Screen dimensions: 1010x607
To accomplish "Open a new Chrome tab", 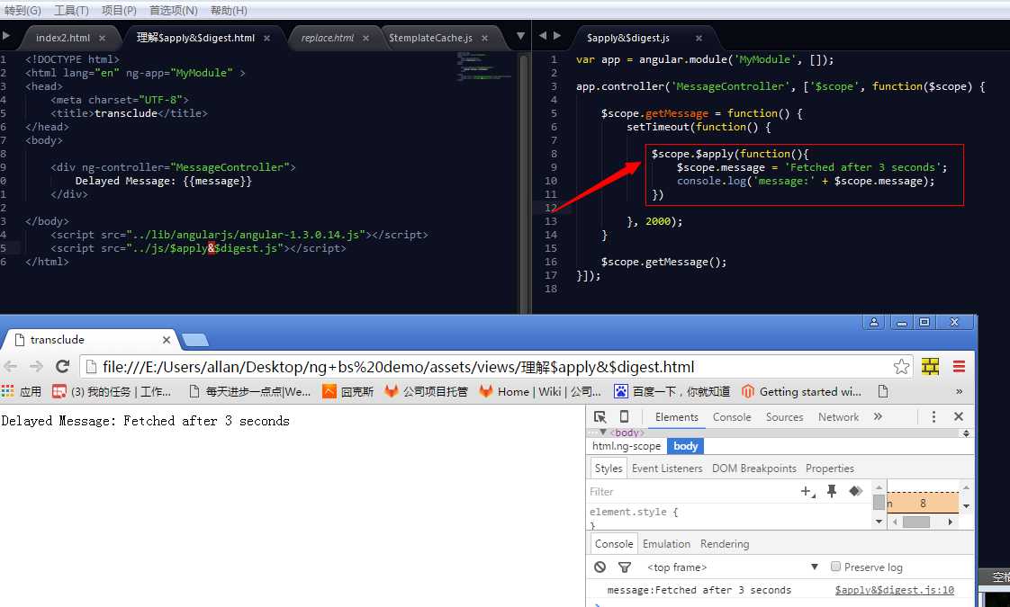I will 195,340.
